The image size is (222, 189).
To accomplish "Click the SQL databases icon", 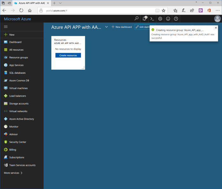I will (x=6, y=73).
